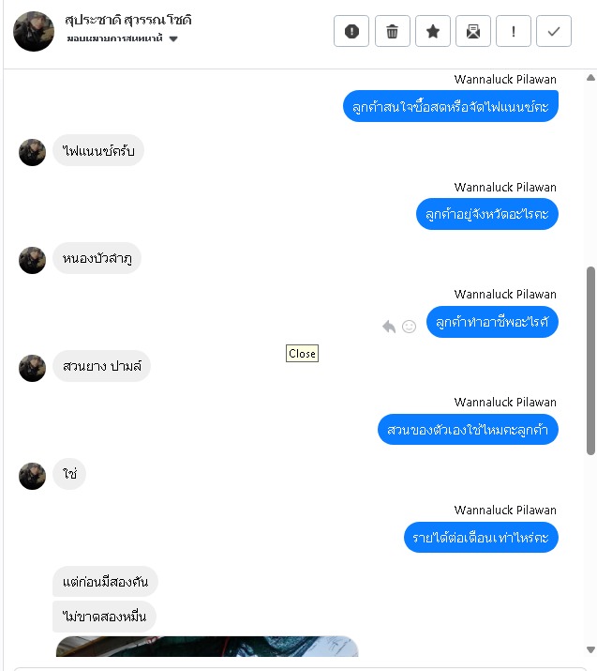Mark conversation done with the checkmark

click(x=553, y=31)
